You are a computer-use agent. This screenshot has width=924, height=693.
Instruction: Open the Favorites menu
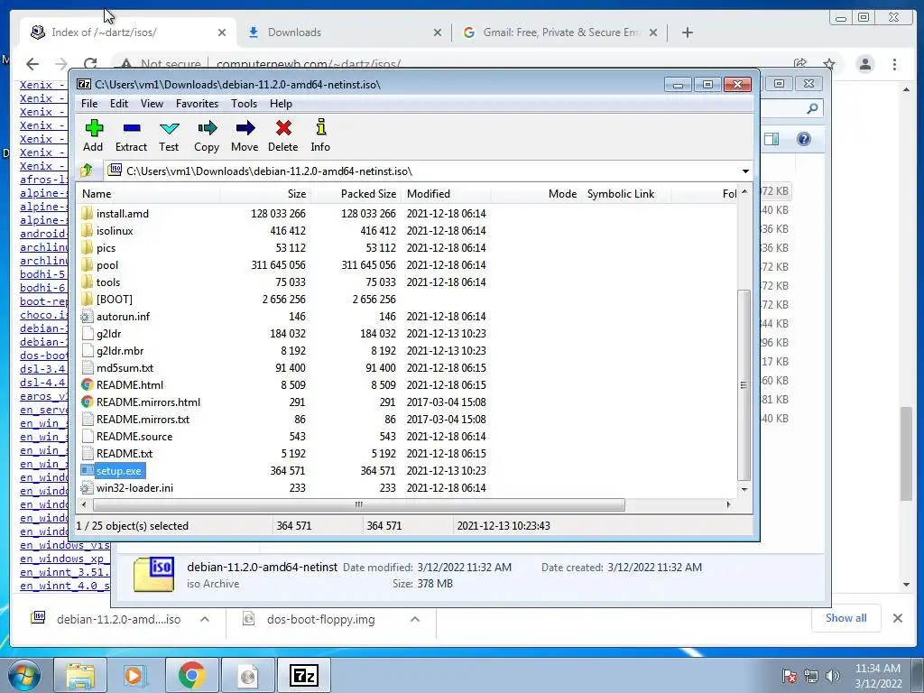click(x=197, y=104)
